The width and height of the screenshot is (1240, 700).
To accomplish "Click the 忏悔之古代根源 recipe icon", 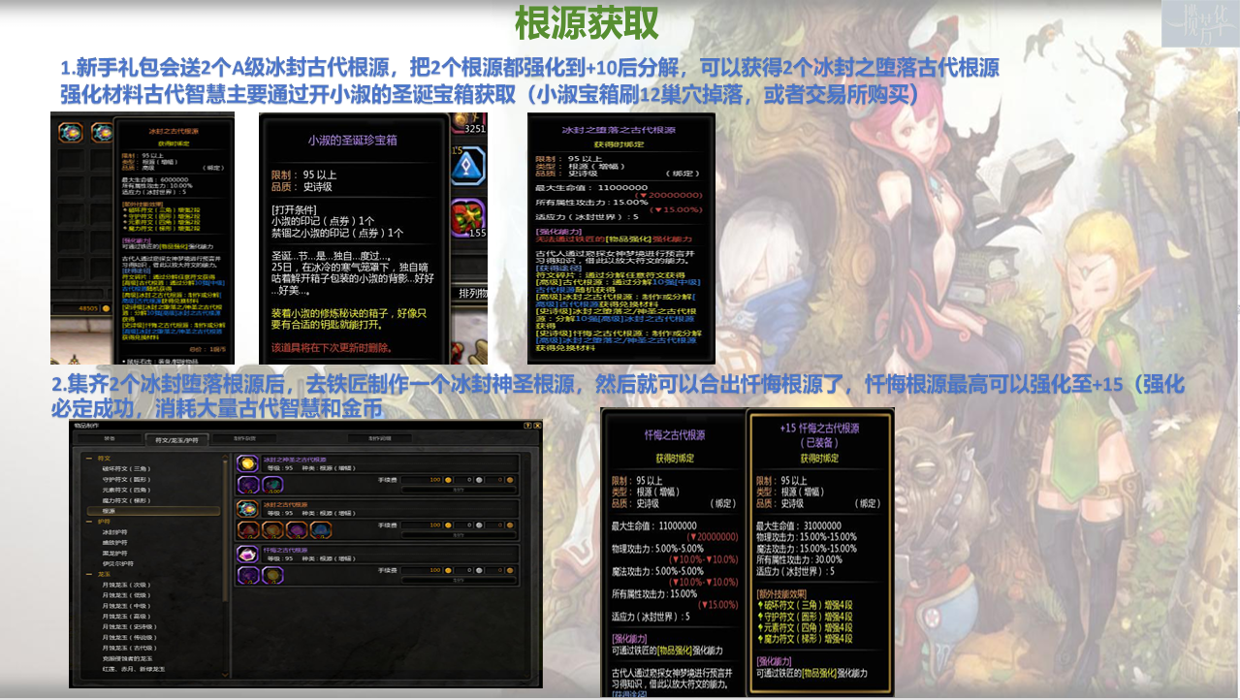I will 246,555.
